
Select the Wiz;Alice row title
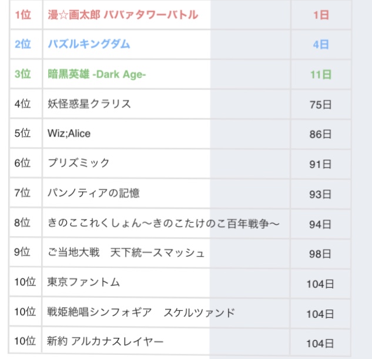click(69, 133)
